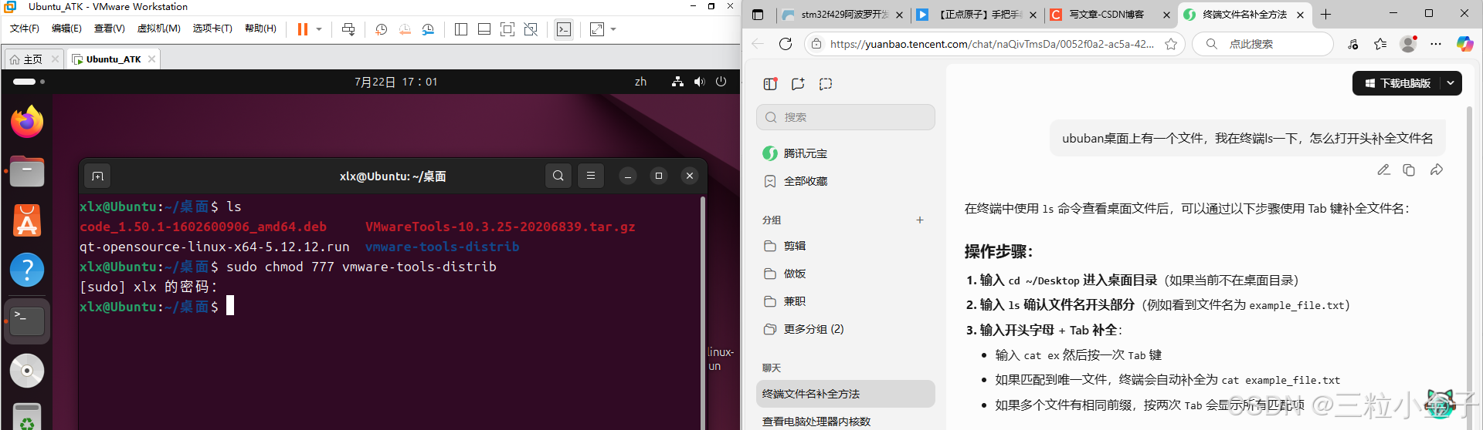This screenshot has height=430, width=1483.
Task: Click the terminal scrollbar
Action: point(703,312)
